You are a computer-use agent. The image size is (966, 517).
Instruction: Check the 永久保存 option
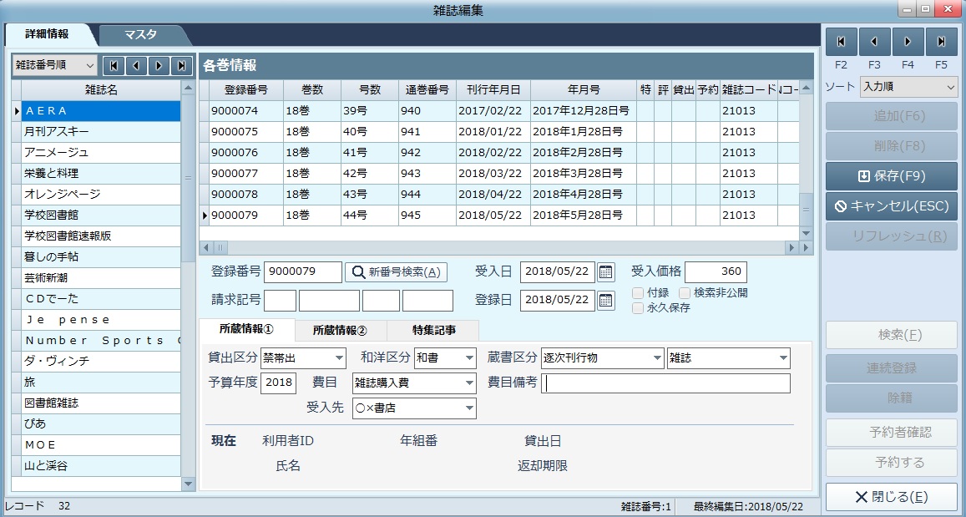click(638, 307)
